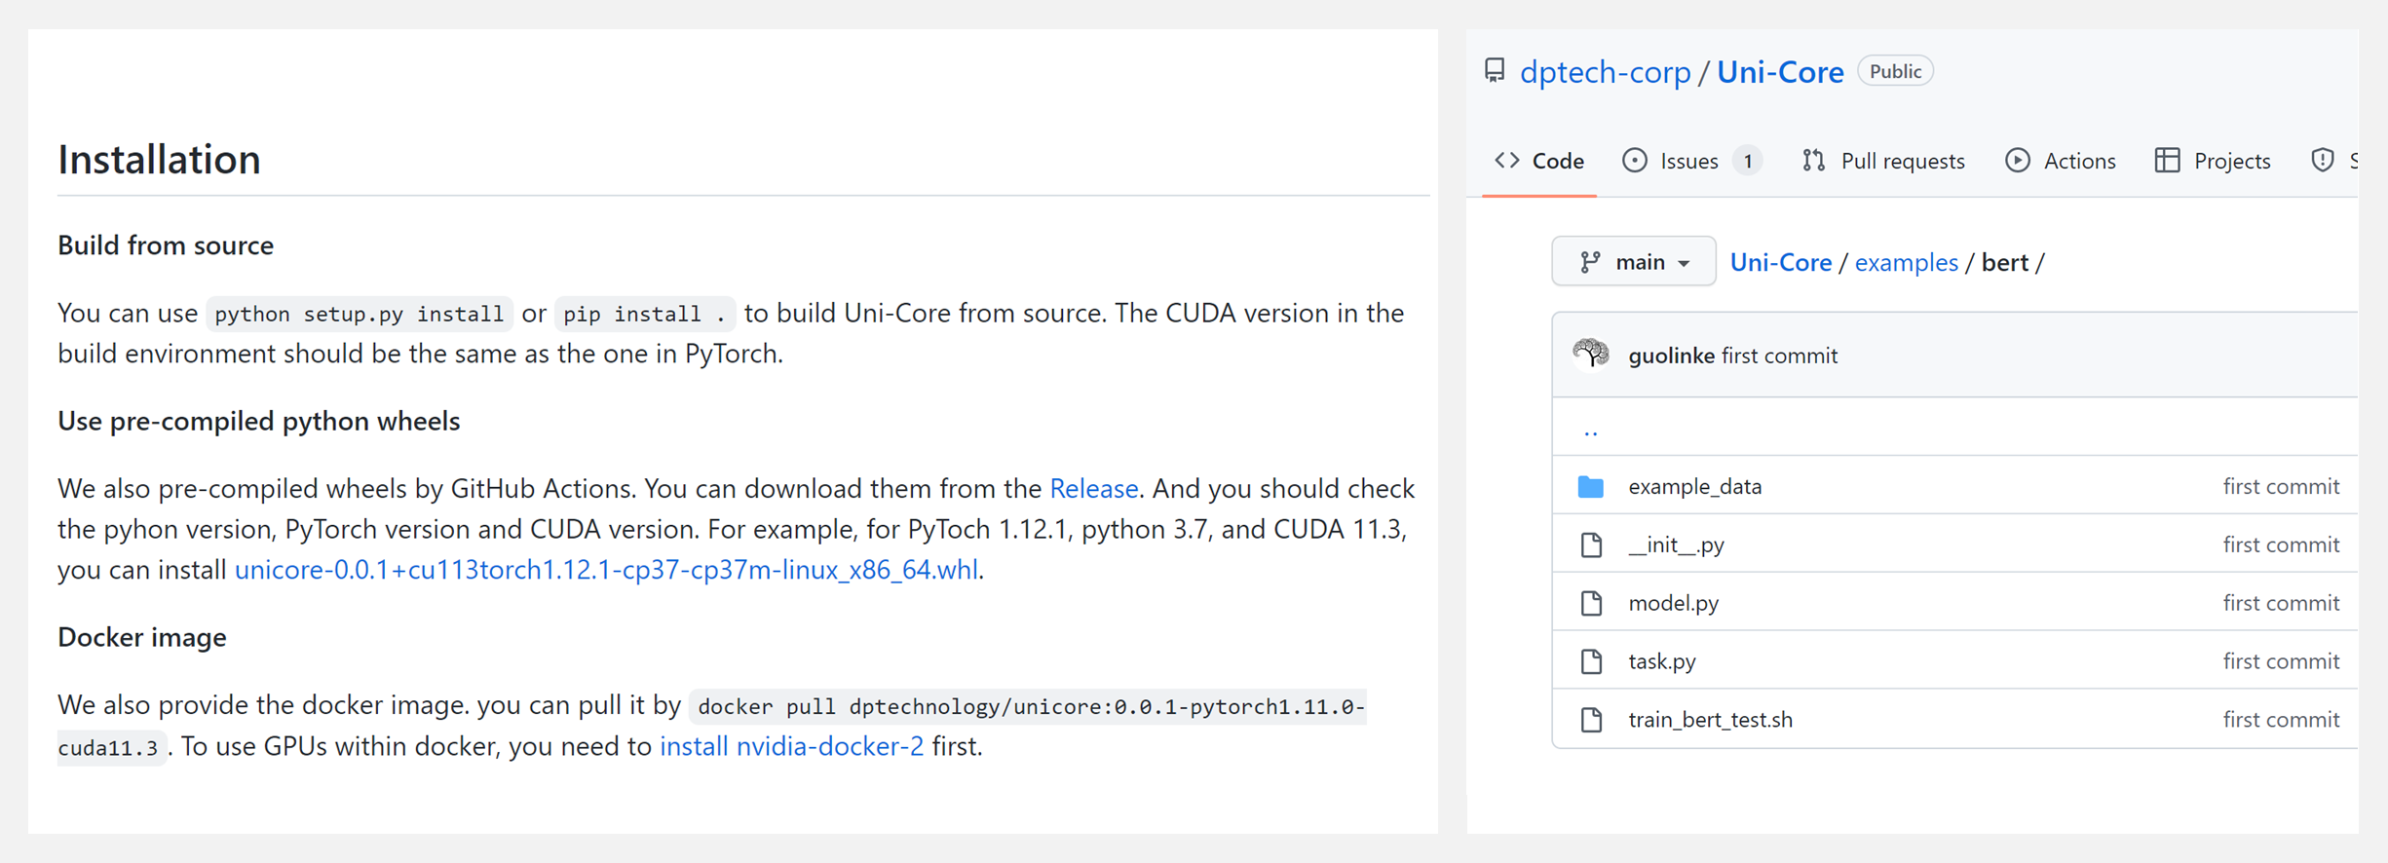Viewport: 2388px width, 863px height.
Task: Navigate to the dptech-corp organization
Action: (1605, 72)
